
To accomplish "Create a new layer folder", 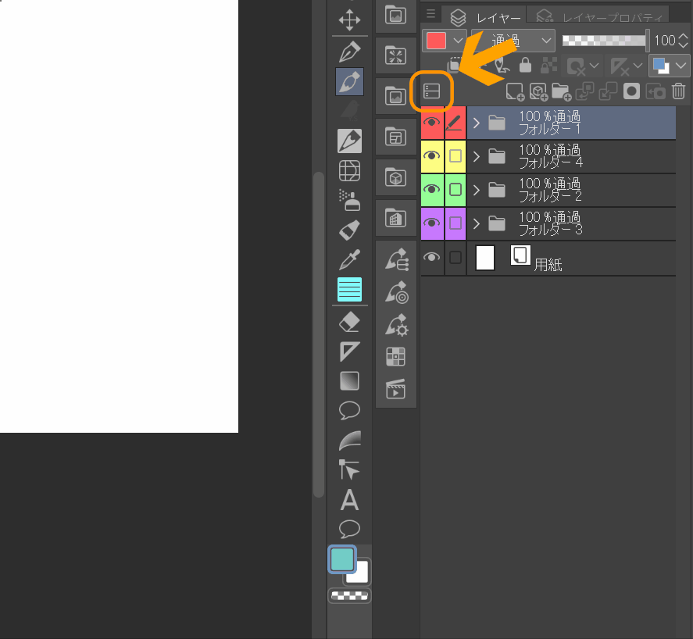I will coord(561,92).
